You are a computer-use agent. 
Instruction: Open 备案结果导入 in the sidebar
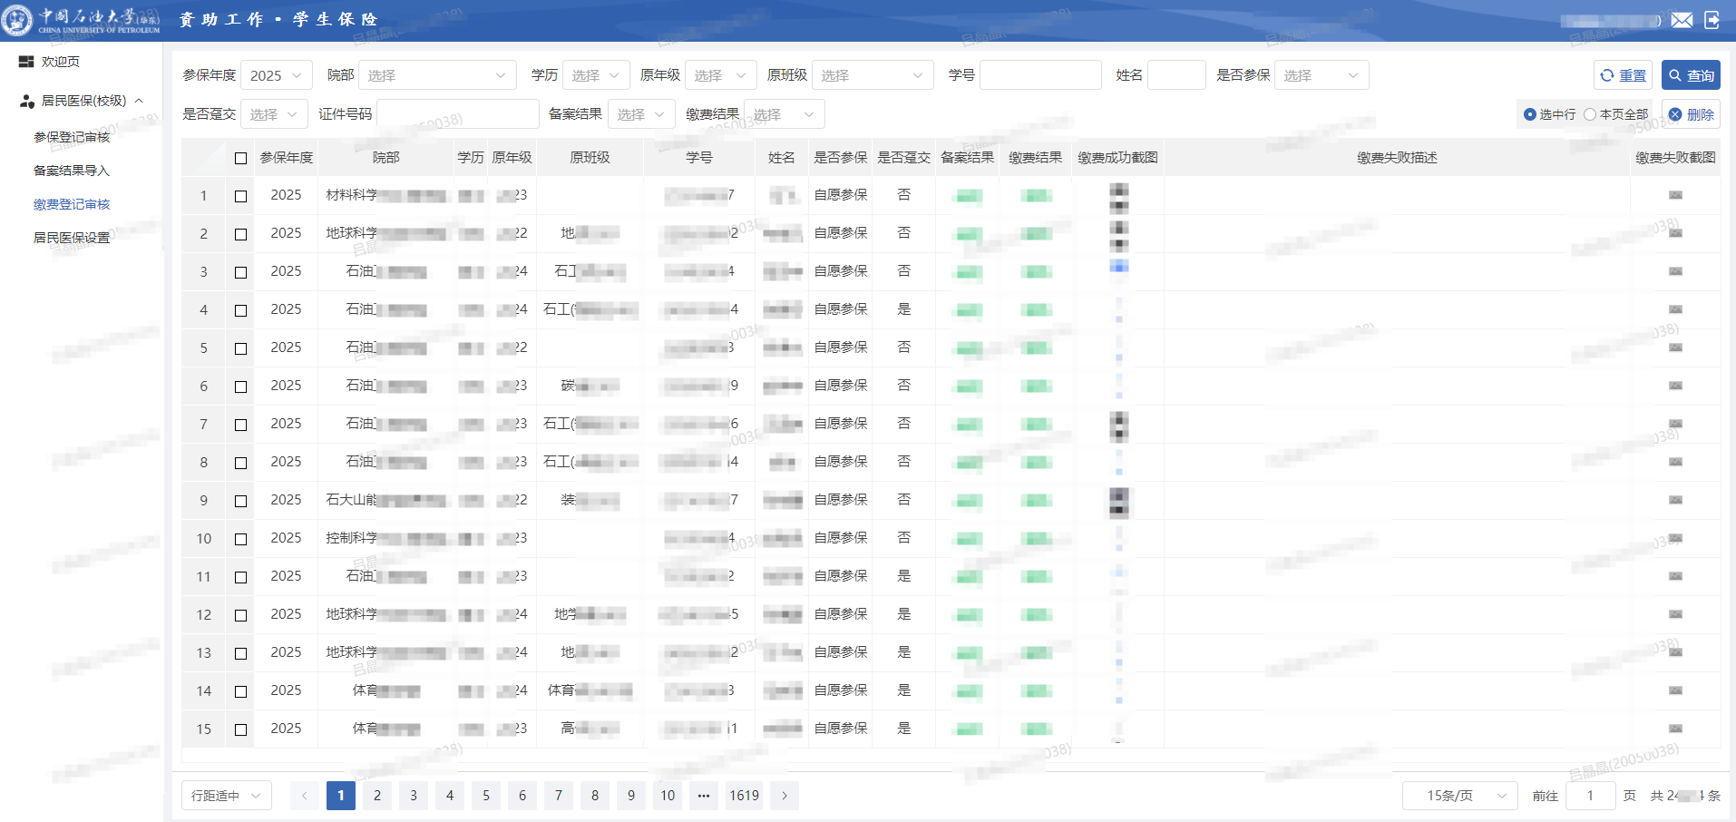[x=72, y=171]
